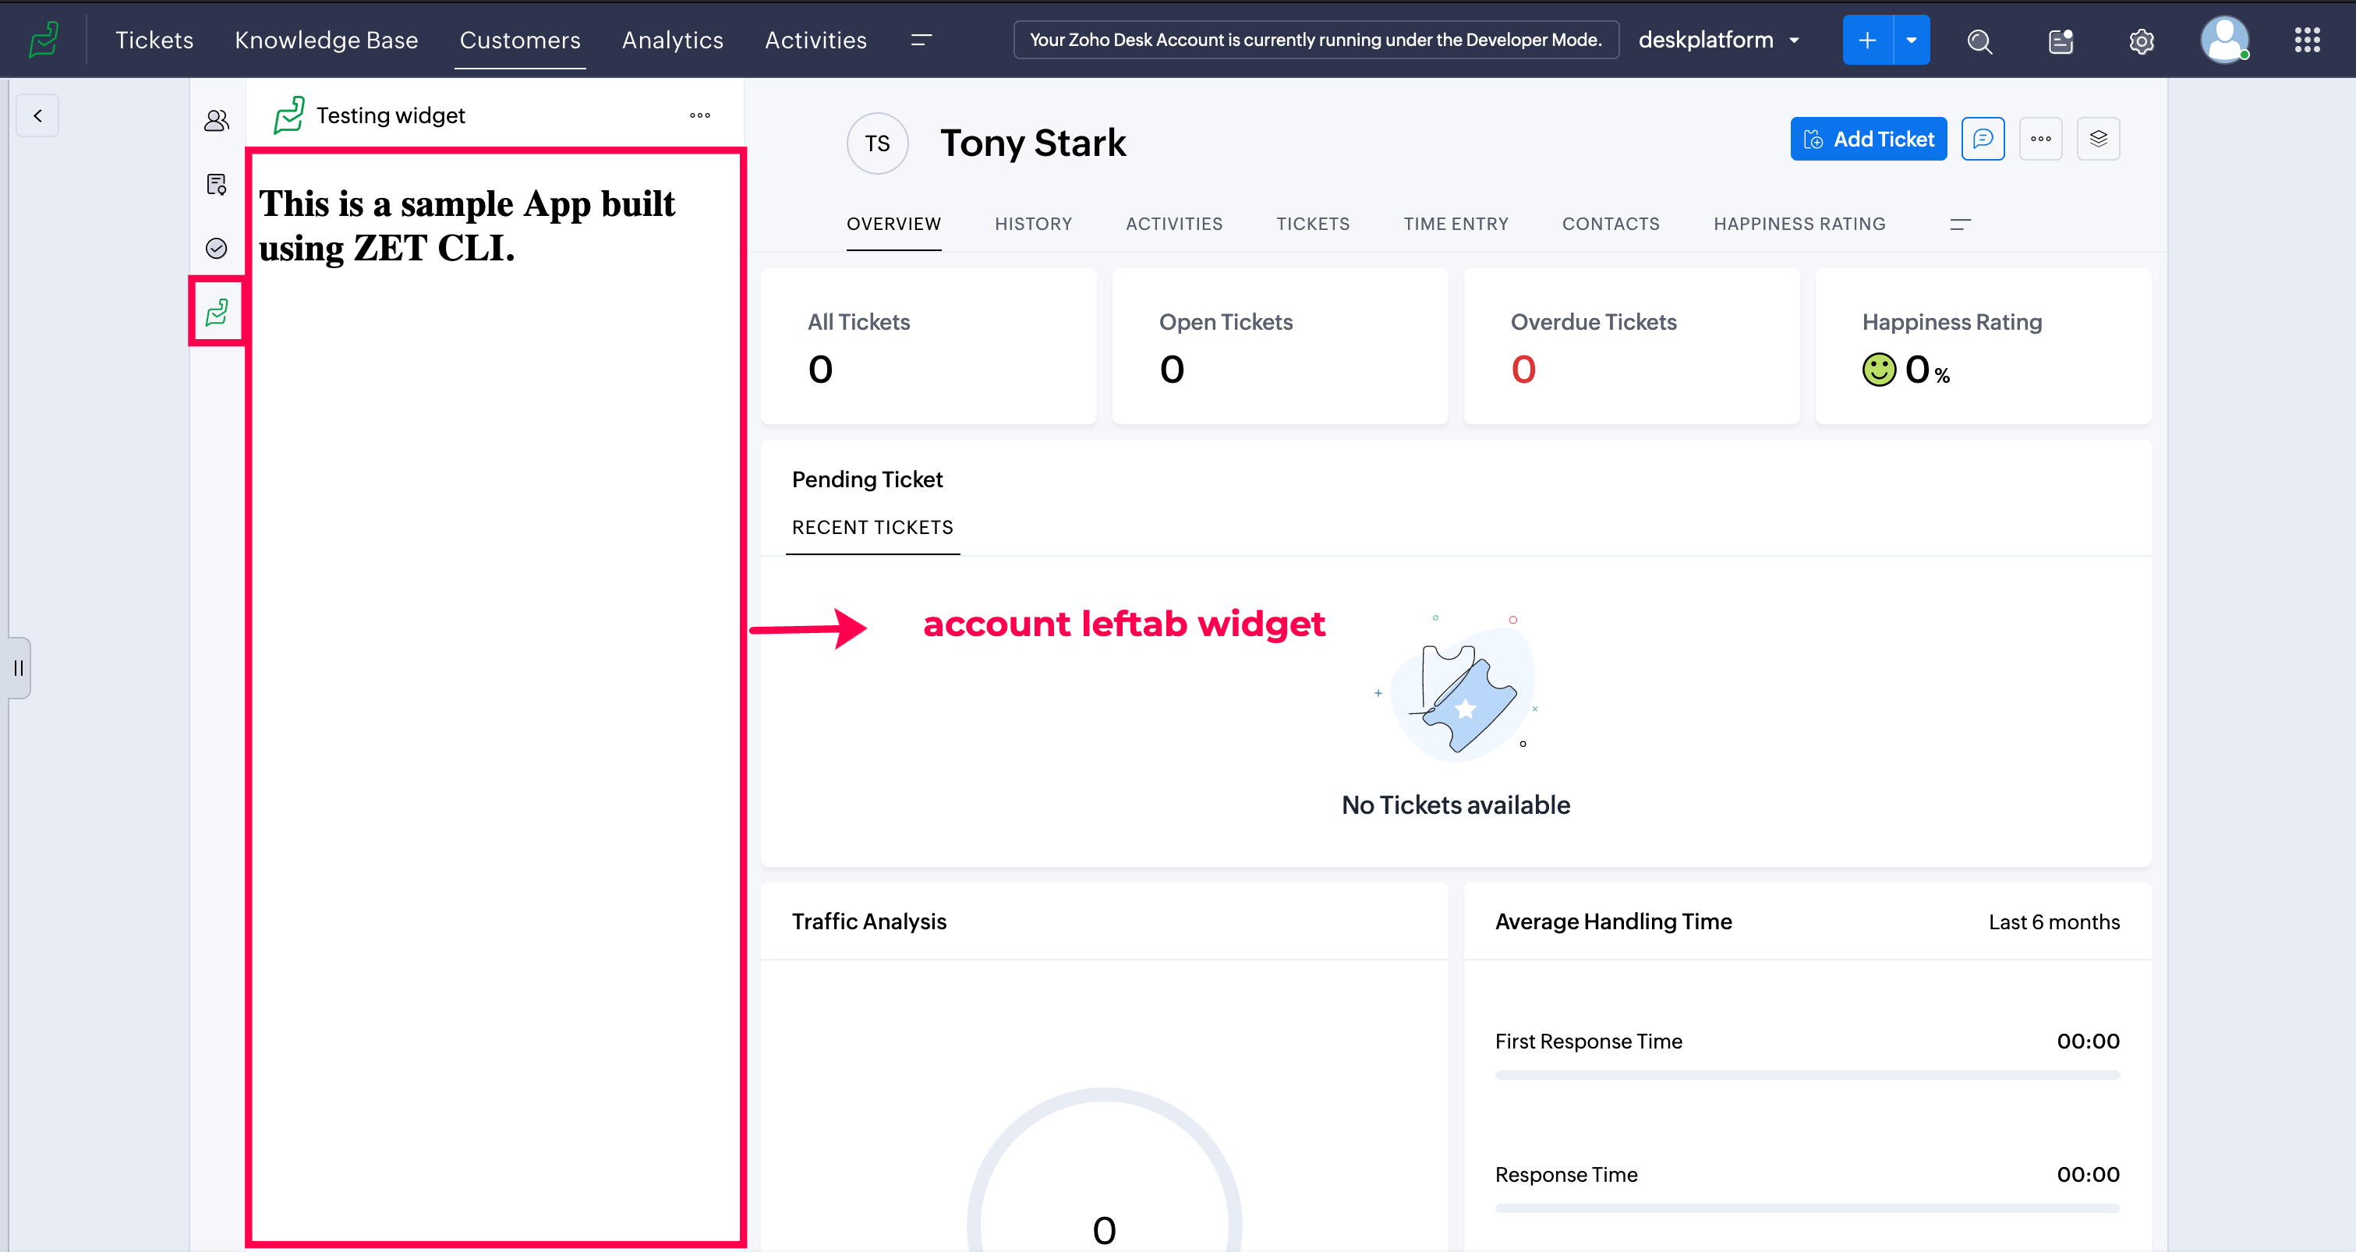Open the Analytics module
This screenshot has height=1252, width=2356.
(672, 39)
